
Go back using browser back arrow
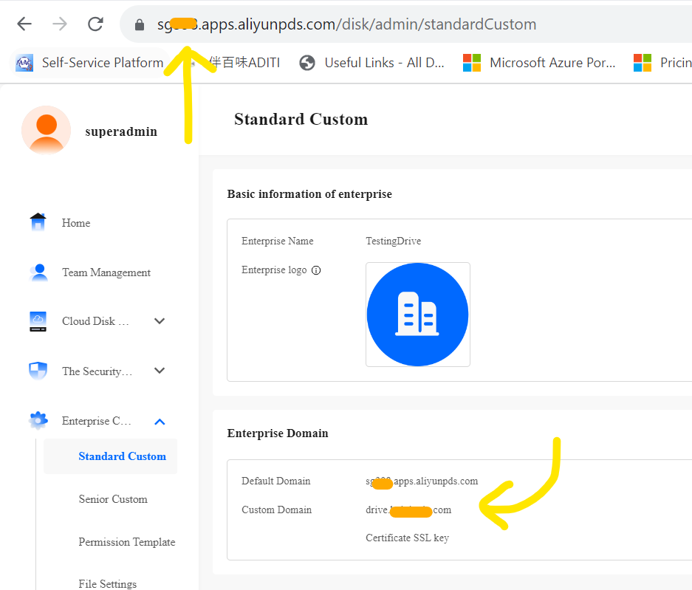[x=24, y=24]
